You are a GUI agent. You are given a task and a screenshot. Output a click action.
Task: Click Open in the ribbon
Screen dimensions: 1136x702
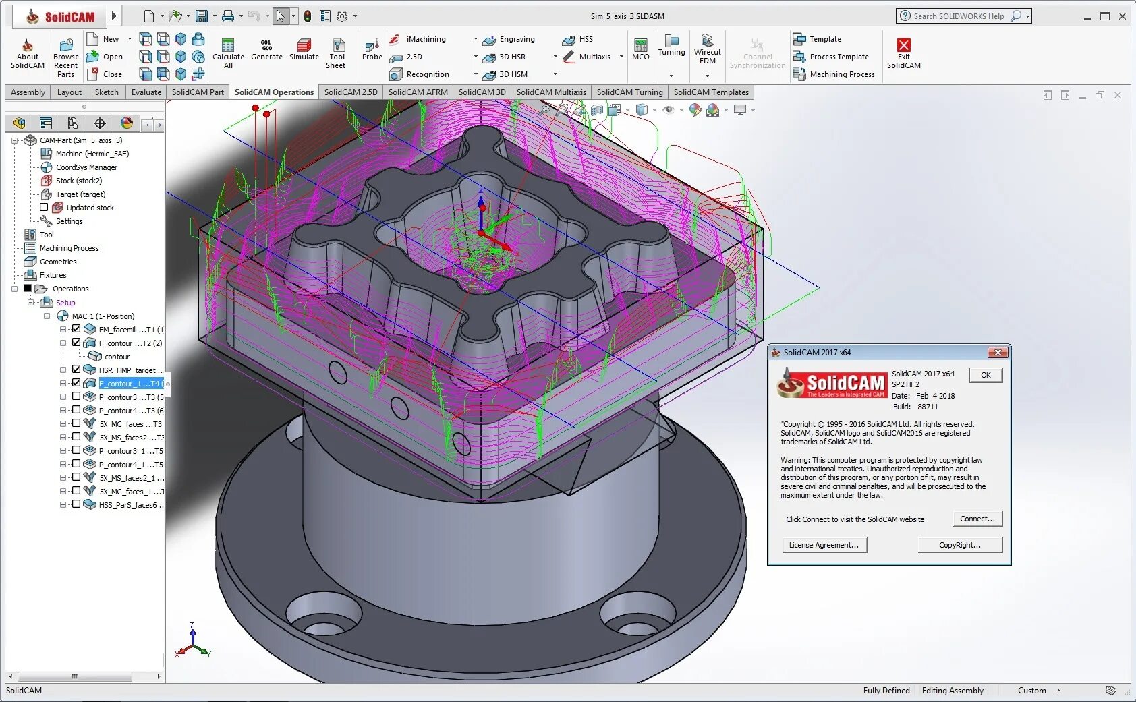pos(105,57)
